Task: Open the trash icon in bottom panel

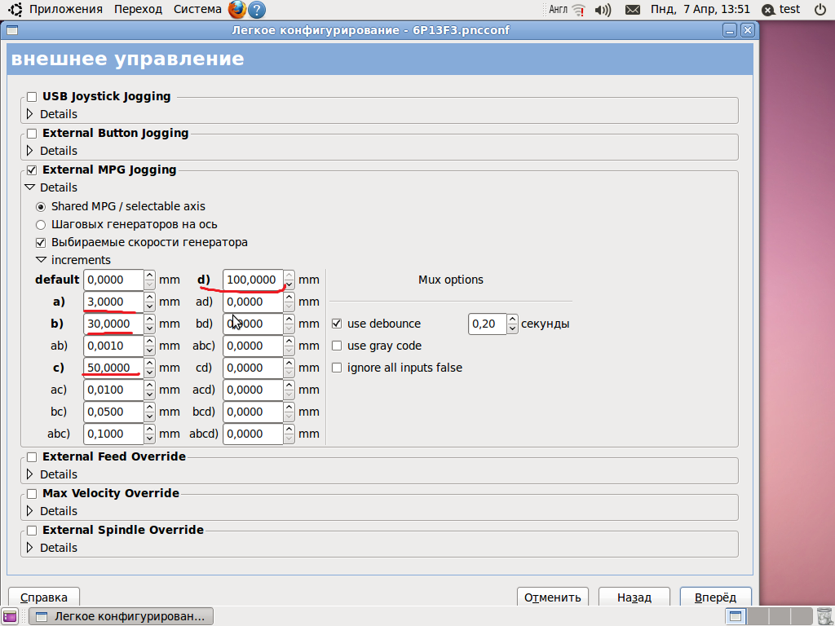Action: click(824, 616)
